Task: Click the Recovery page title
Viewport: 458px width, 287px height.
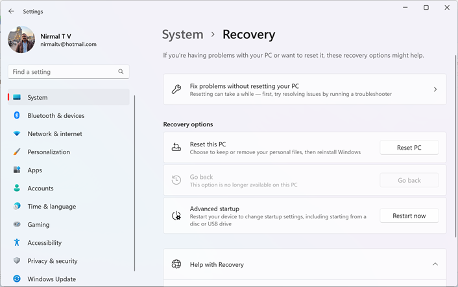Action: coord(249,35)
